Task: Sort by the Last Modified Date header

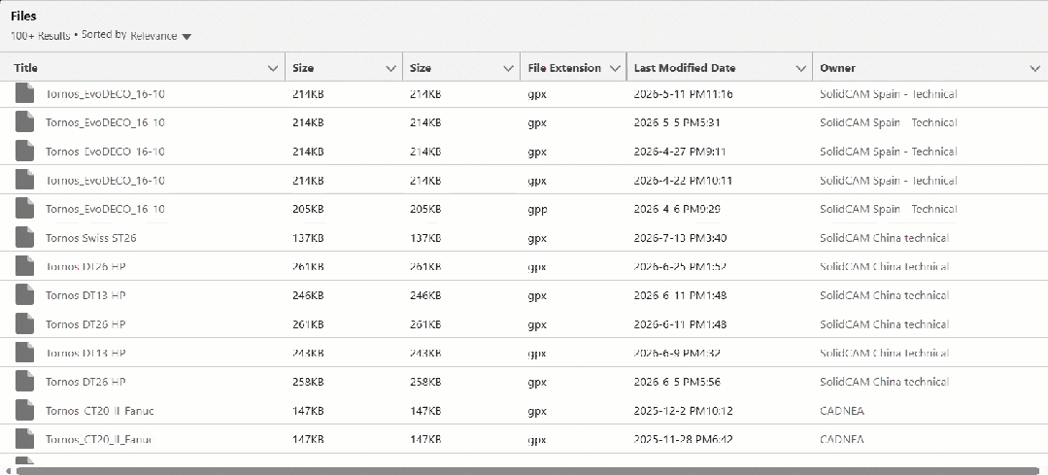Action: [x=685, y=67]
